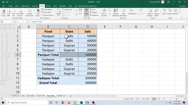Open the Sale column filter dropdown

[95, 32]
